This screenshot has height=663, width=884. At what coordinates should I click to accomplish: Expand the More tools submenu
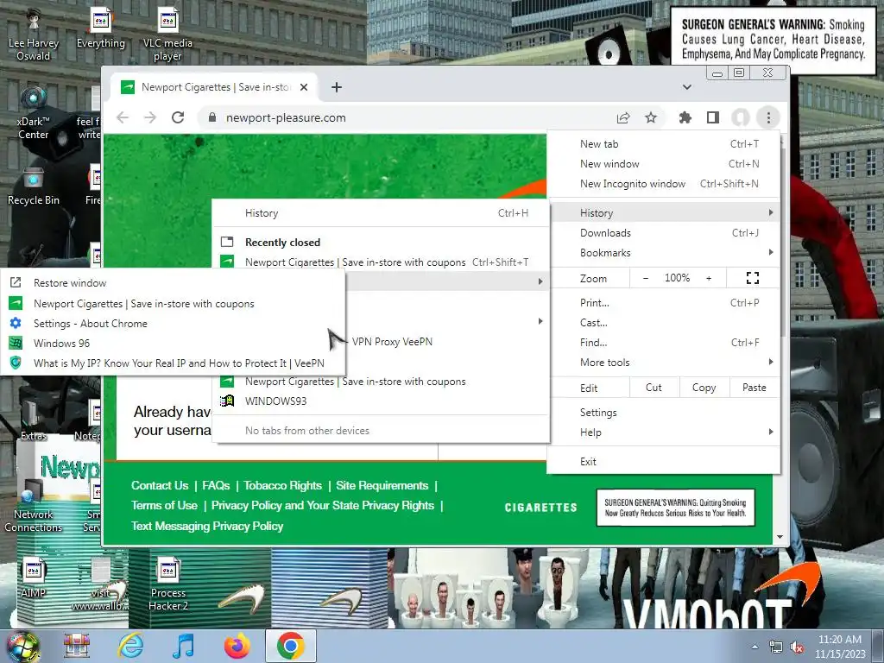click(664, 363)
